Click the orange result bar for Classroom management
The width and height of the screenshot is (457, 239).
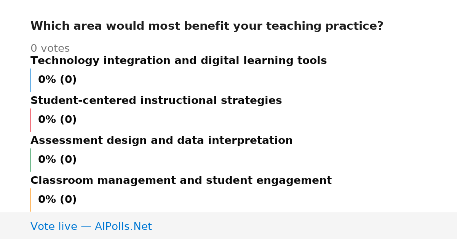tap(30, 200)
